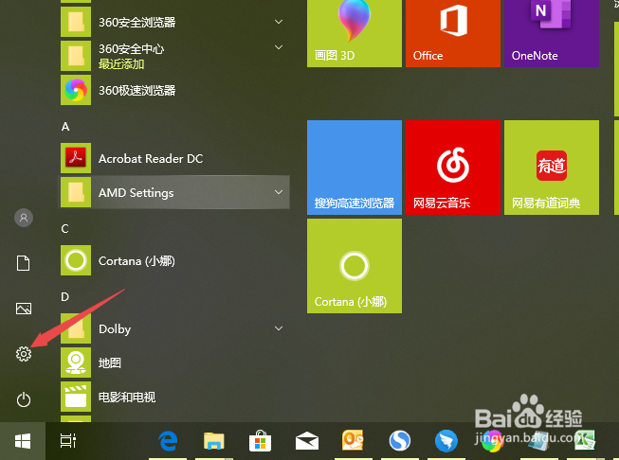
Task: Expand the 360安全浏览器 folder chevron
Action: point(279,22)
